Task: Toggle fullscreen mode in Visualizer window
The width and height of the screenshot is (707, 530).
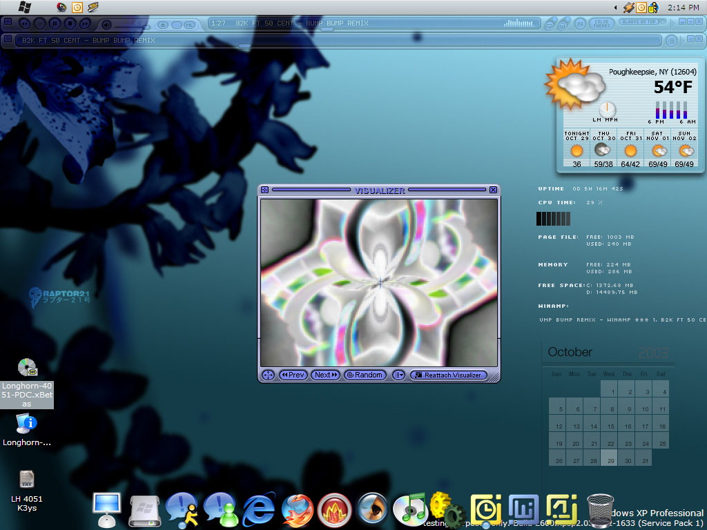Action: 268,375
